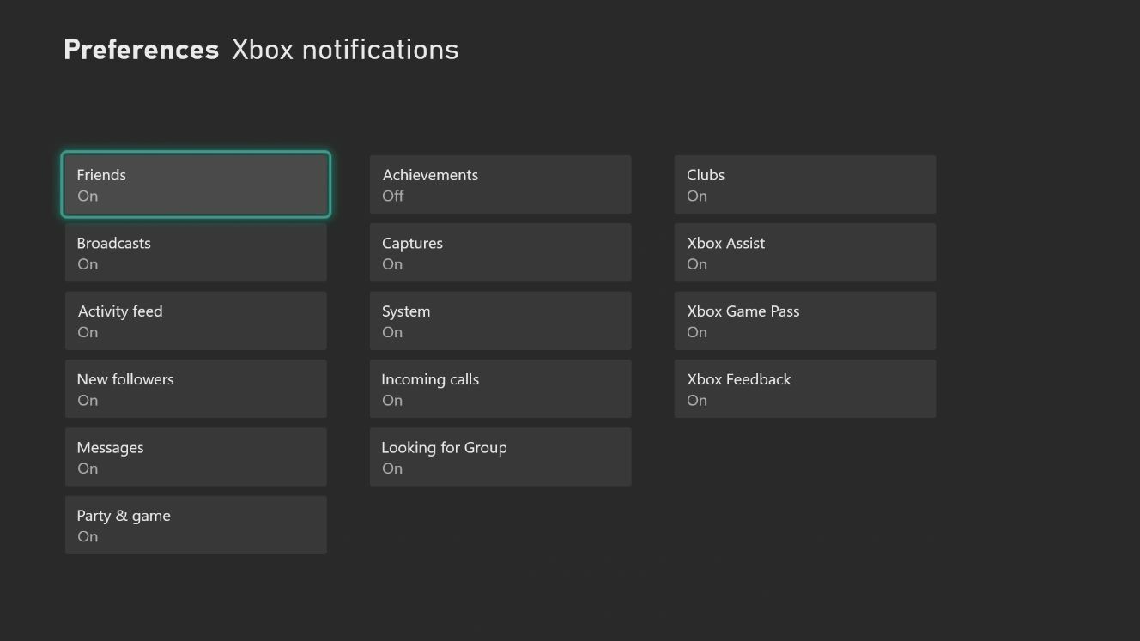Open Incoming calls notification setting

pyautogui.click(x=500, y=389)
